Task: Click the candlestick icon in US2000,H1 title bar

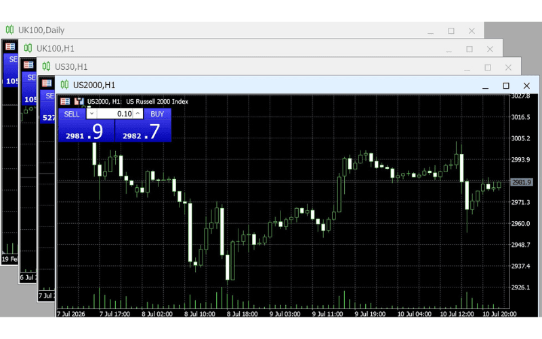Action: coord(64,84)
